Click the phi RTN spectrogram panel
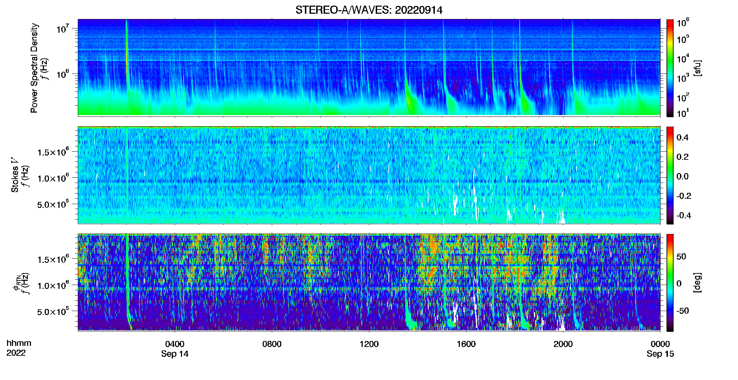Screen dimensions: 738x380 [369, 282]
